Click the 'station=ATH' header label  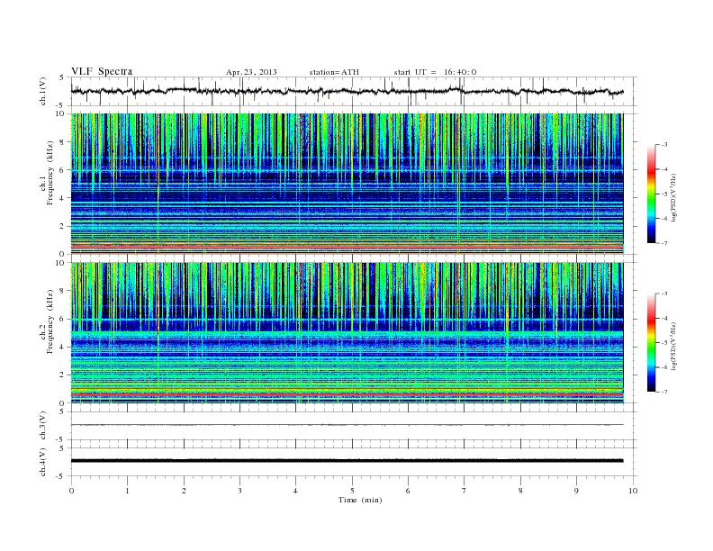(334, 72)
